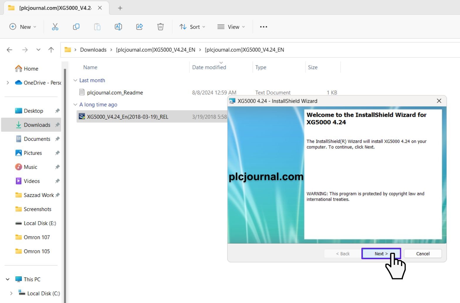460x303 pixels.
Task: Go up one folder level
Action: pyautogui.click(x=51, y=50)
